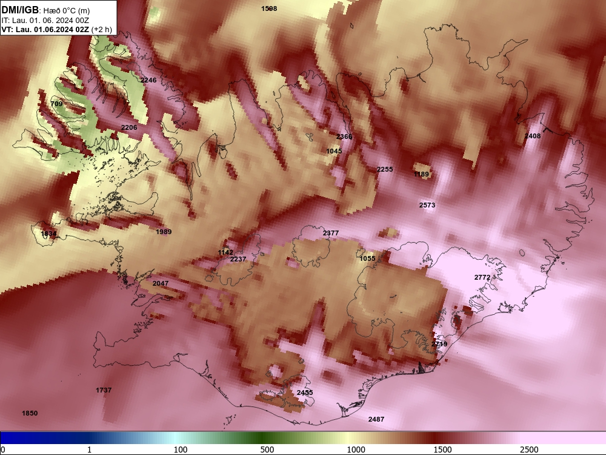Select the VT: Lau. 01.06.2024 02Z line

click(x=56, y=29)
